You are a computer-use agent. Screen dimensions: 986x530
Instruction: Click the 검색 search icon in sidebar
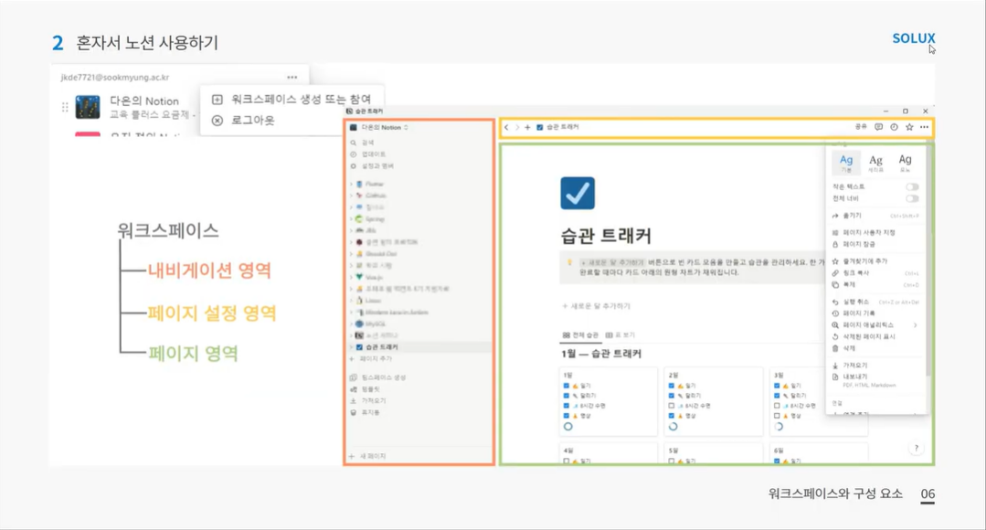(354, 143)
